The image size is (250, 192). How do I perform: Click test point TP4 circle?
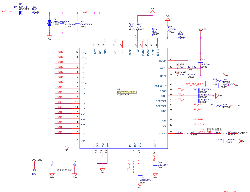75,165
